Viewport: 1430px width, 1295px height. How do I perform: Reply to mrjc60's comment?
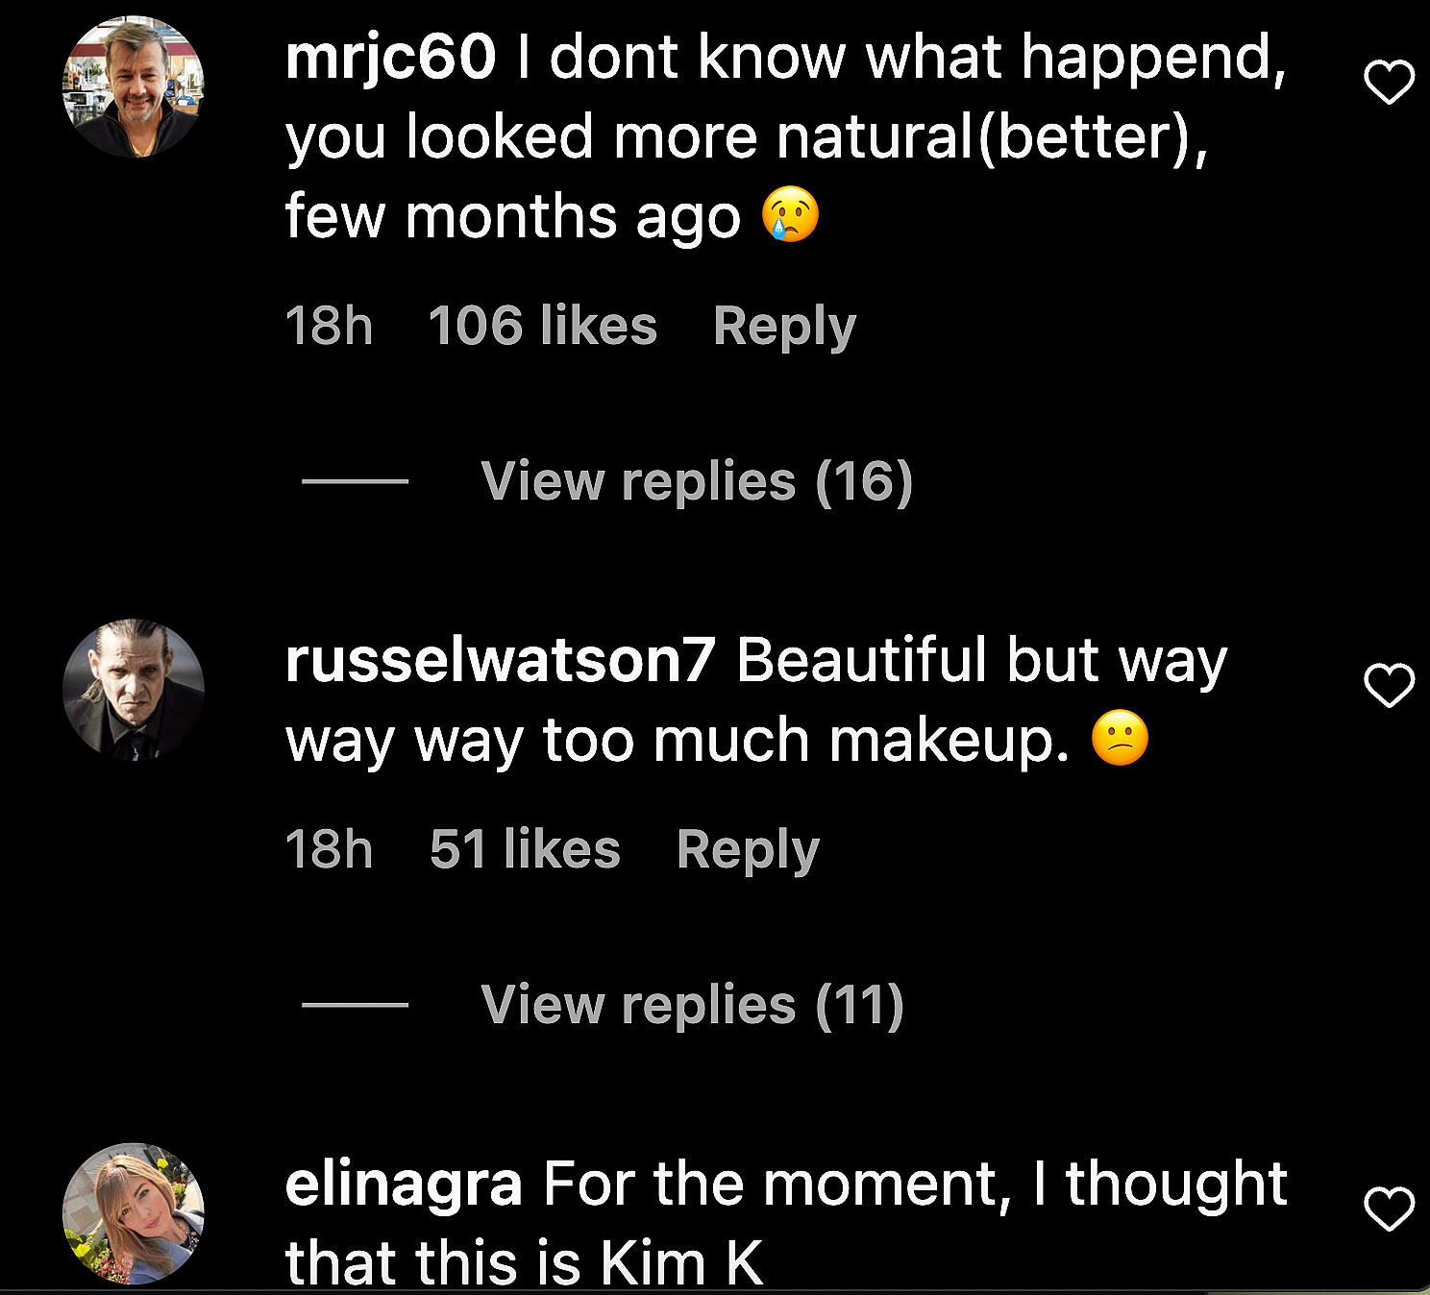click(784, 327)
